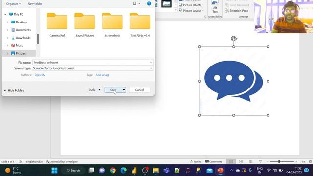Image resolution: width=313 pixels, height=176 pixels.
Task: Open the Camera Roll folder
Action: [57, 25]
